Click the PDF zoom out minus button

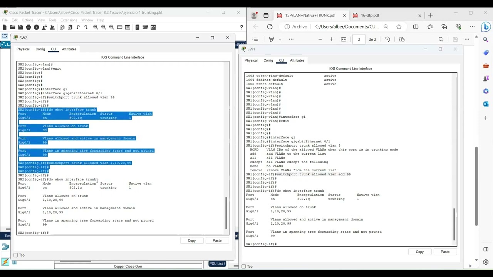click(320, 39)
